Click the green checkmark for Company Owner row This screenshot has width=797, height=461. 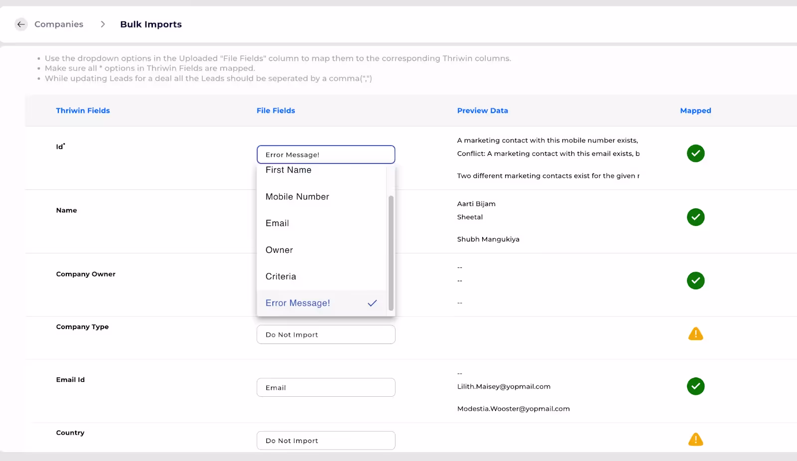click(x=695, y=281)
